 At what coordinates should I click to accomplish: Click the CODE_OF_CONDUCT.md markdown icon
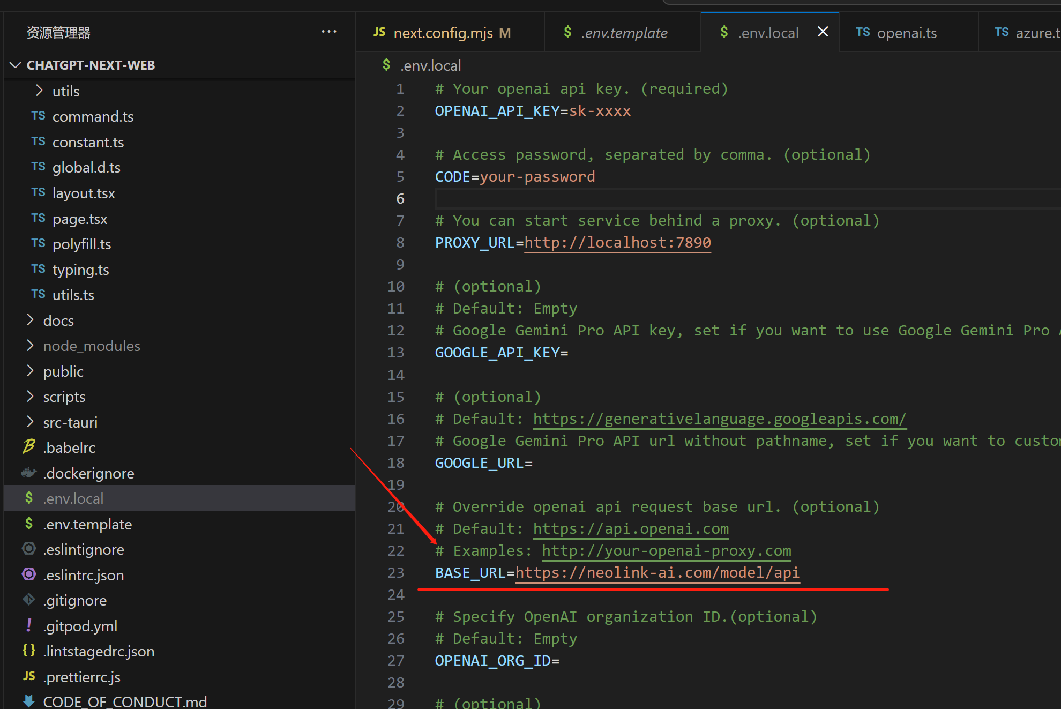[x=29, y=701]
